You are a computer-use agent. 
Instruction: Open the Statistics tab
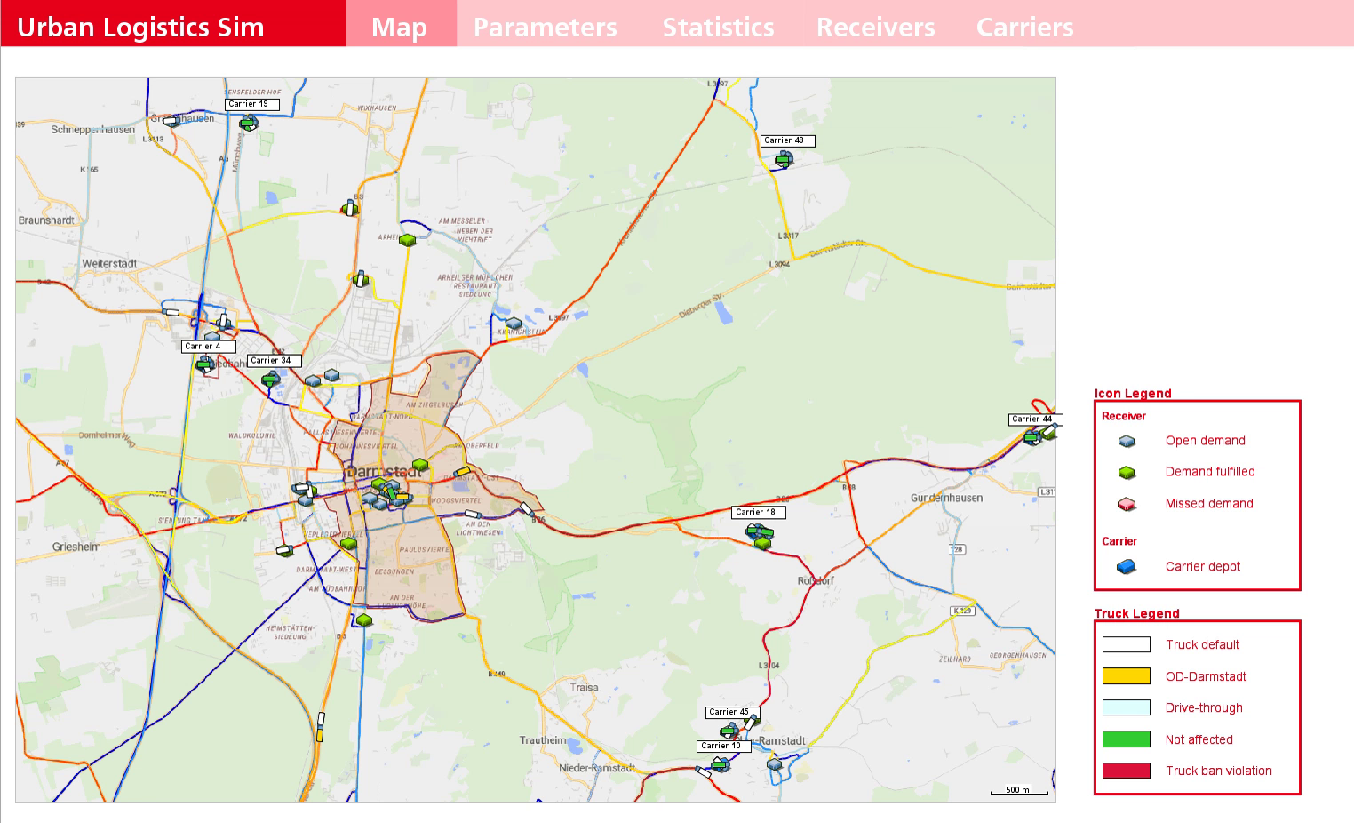click(718, 27)
